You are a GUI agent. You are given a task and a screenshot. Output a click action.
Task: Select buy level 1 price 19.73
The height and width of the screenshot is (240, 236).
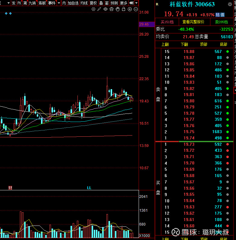(x=189, y=144)
